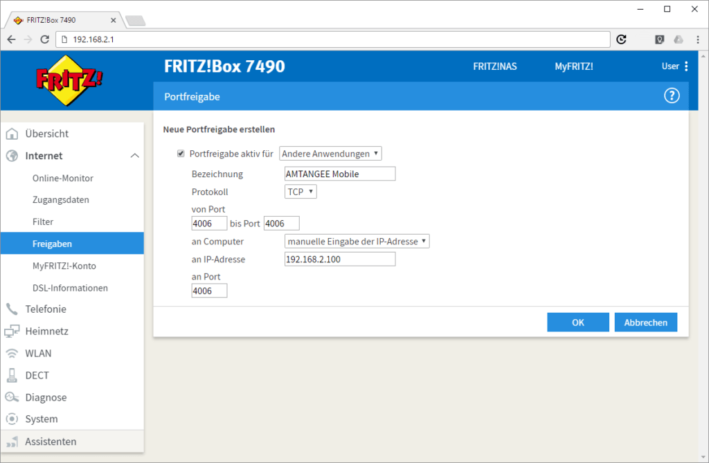Toggle the Portfreigabe aktiv für checkbox

[x=181, y=154]
